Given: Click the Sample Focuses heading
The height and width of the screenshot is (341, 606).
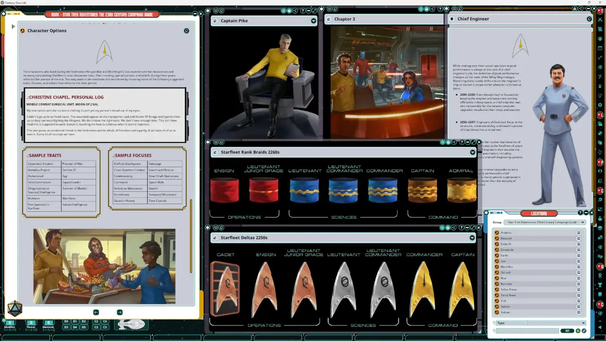Looking at the screenshot, I should click(x=132, y=155).
